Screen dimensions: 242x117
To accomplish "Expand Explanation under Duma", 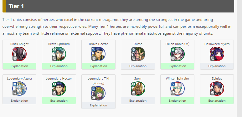I will click(x=138, y=66).
